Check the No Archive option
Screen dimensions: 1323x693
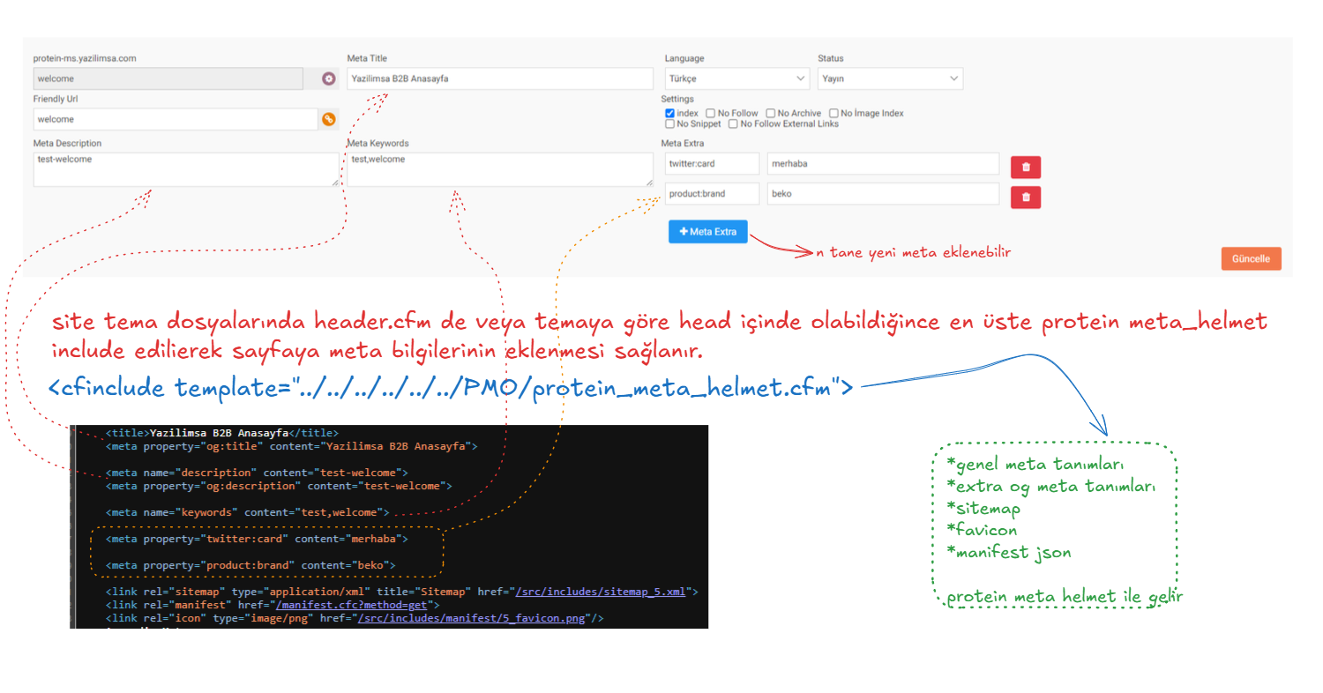point(771,114)
